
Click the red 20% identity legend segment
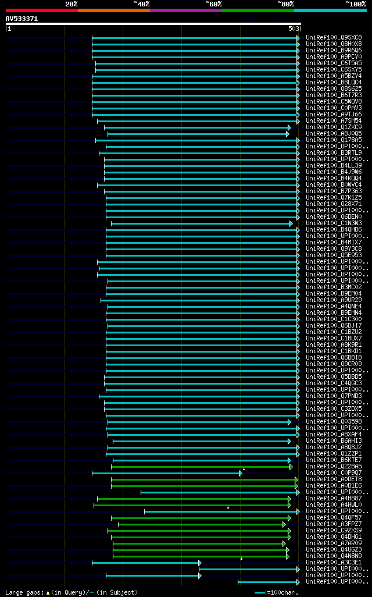[x=42, y=10]
